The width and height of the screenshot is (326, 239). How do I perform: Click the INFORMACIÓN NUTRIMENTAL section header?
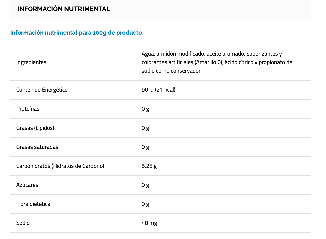pos(64,9)
